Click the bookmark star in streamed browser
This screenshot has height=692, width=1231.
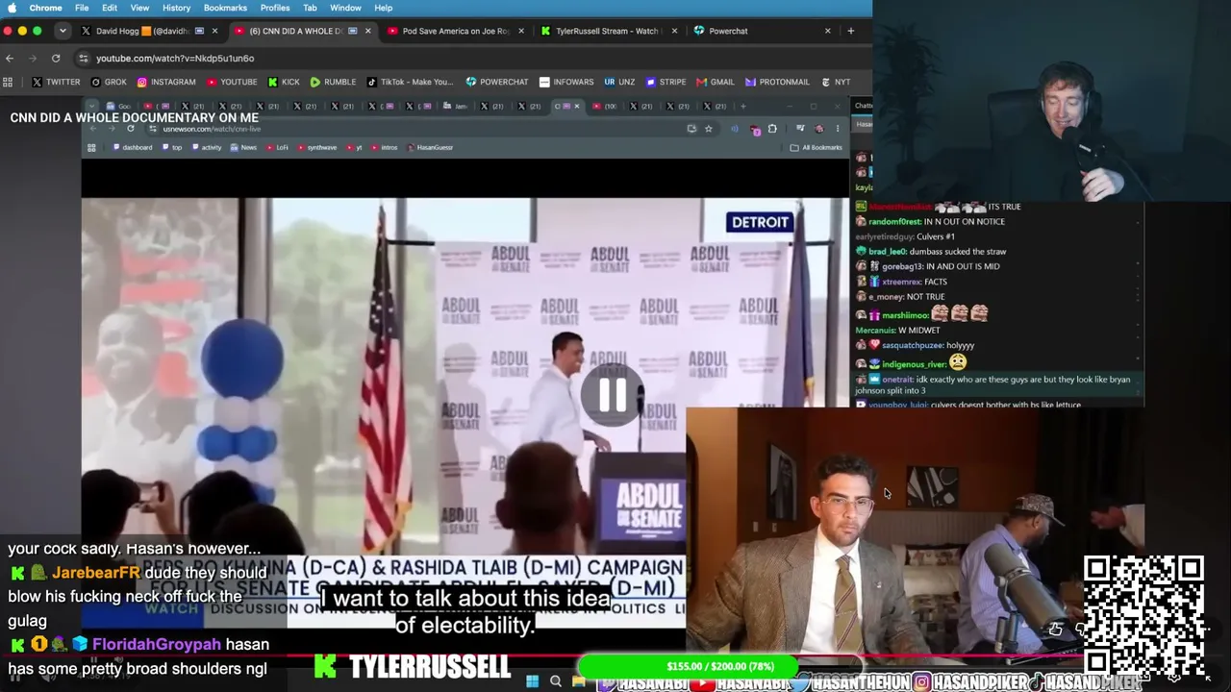pos(709,129)
